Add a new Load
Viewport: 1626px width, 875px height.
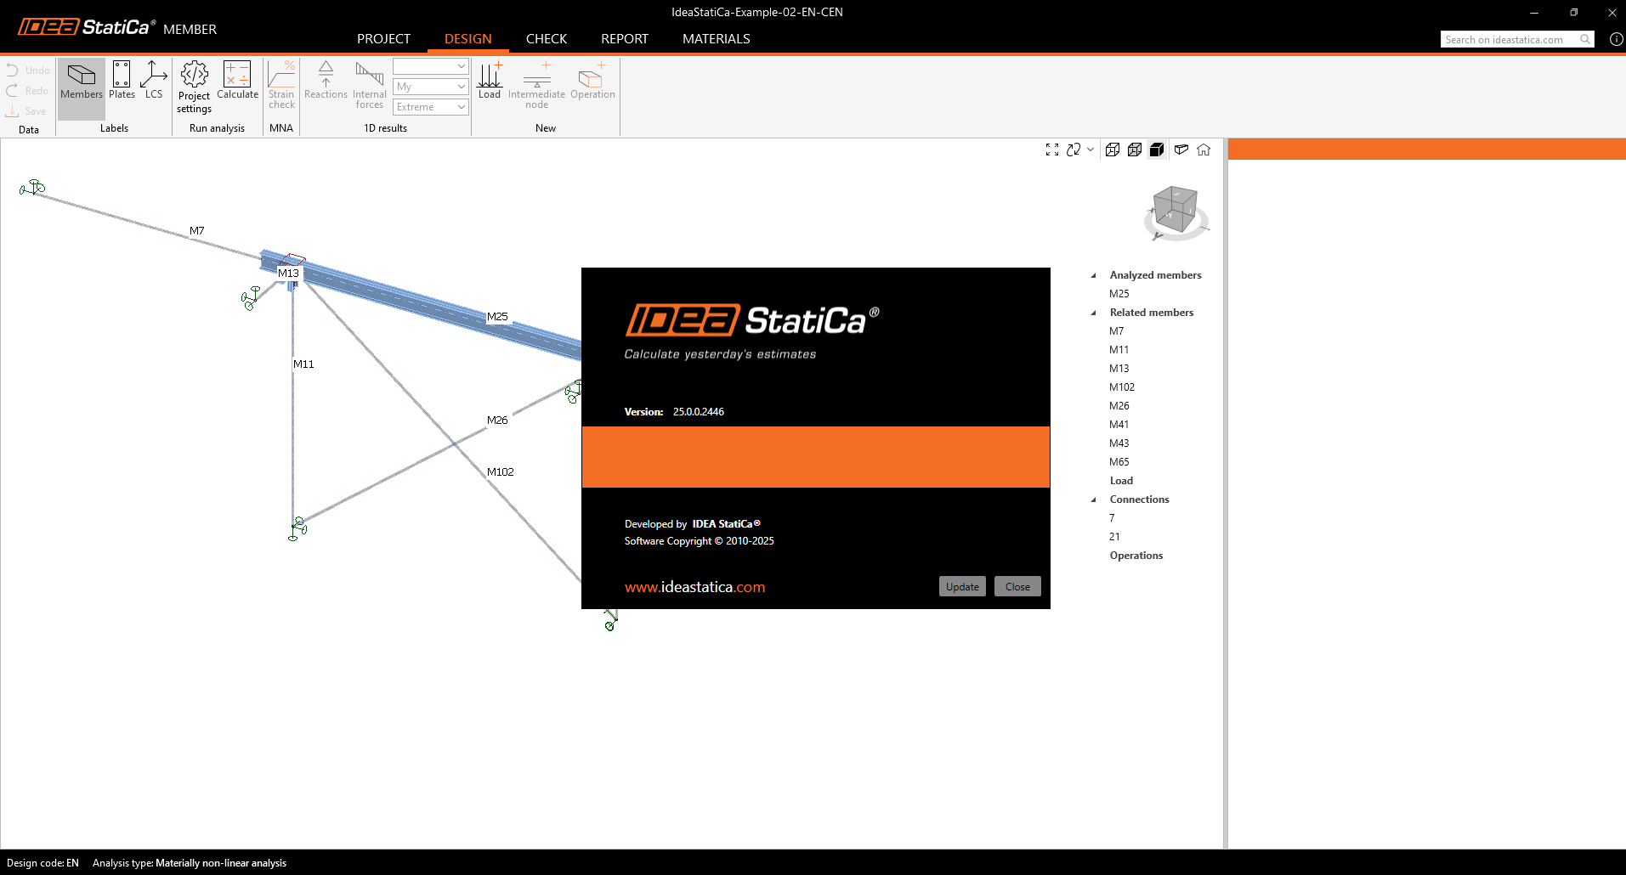click(x=490, y=82)
